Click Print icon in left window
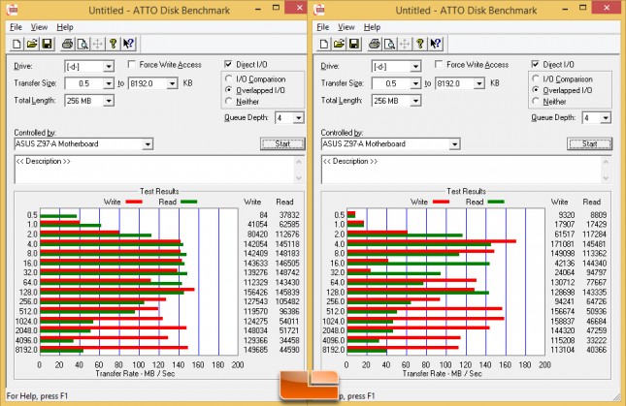Screen dimensions: 626x406 67,44
